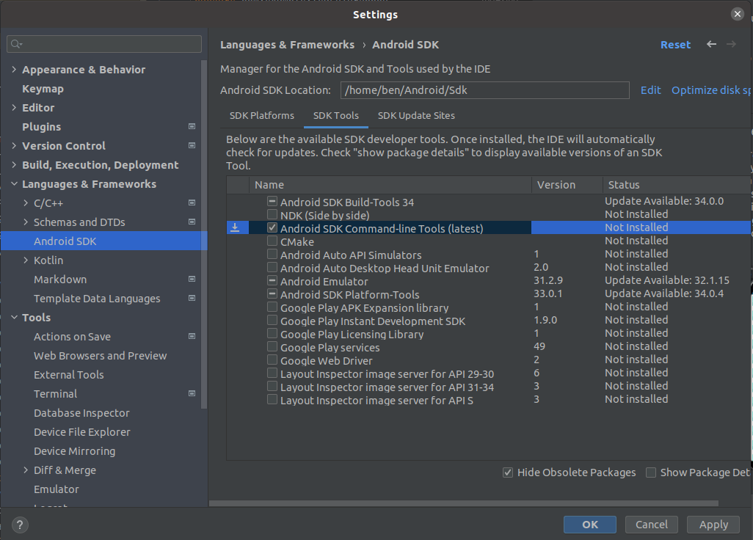Click the settings tree vertical scrollbar
The width and height of the screenshot is (753, 540).
point(204,234)
